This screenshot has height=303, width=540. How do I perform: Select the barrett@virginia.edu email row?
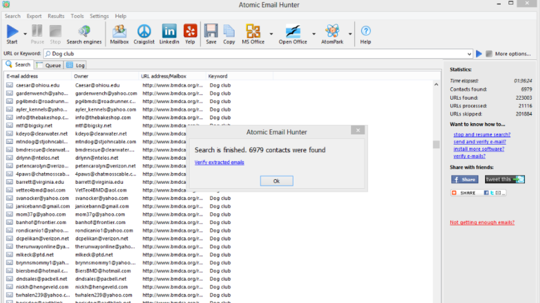click(40, 182)
